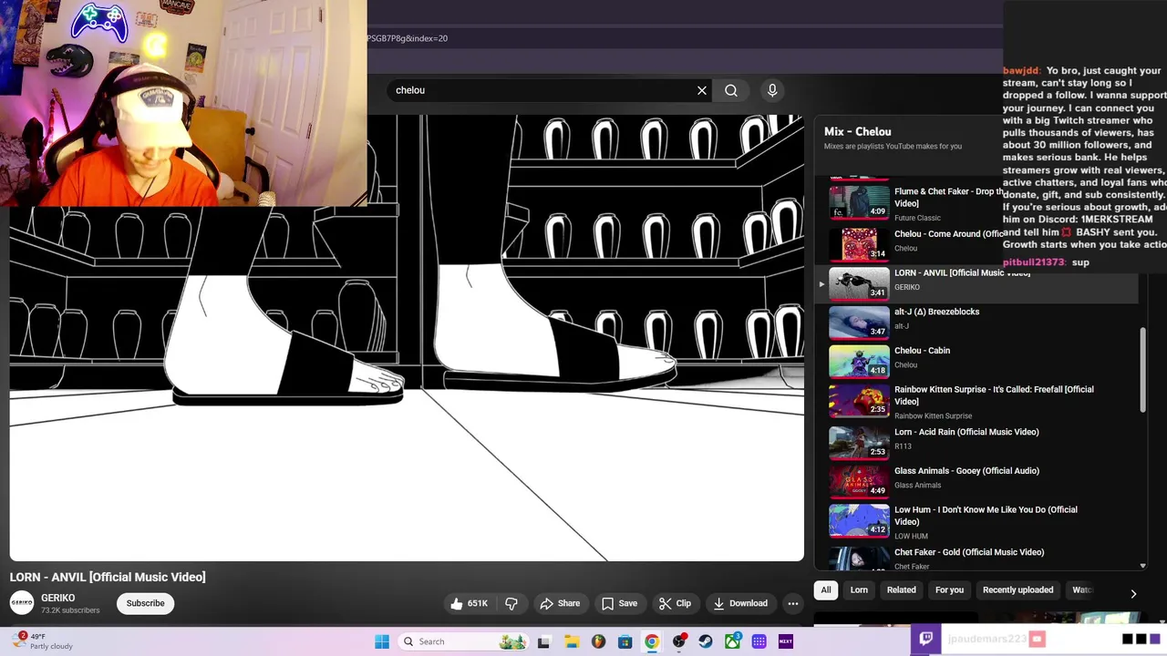Share the LORN - ANVIL video

[x=560, y=603]
